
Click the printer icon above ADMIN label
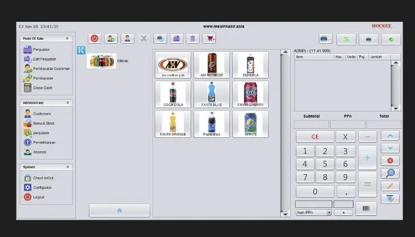coord(326,39)
